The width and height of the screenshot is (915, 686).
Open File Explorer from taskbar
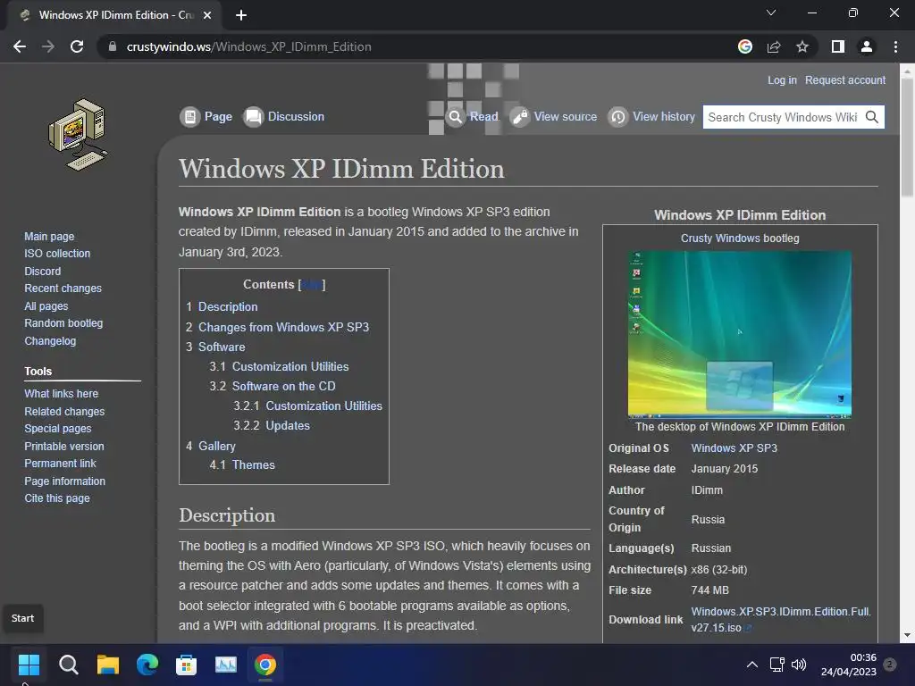[x=108, y=665]
